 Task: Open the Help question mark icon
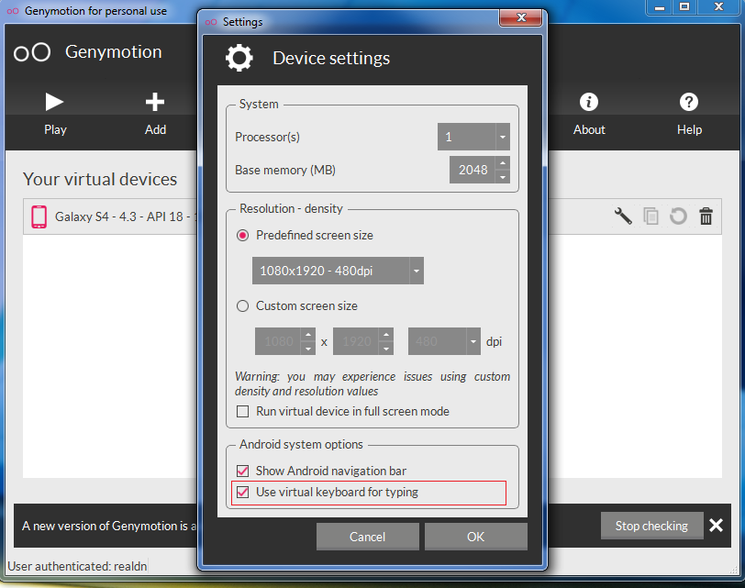689,102
